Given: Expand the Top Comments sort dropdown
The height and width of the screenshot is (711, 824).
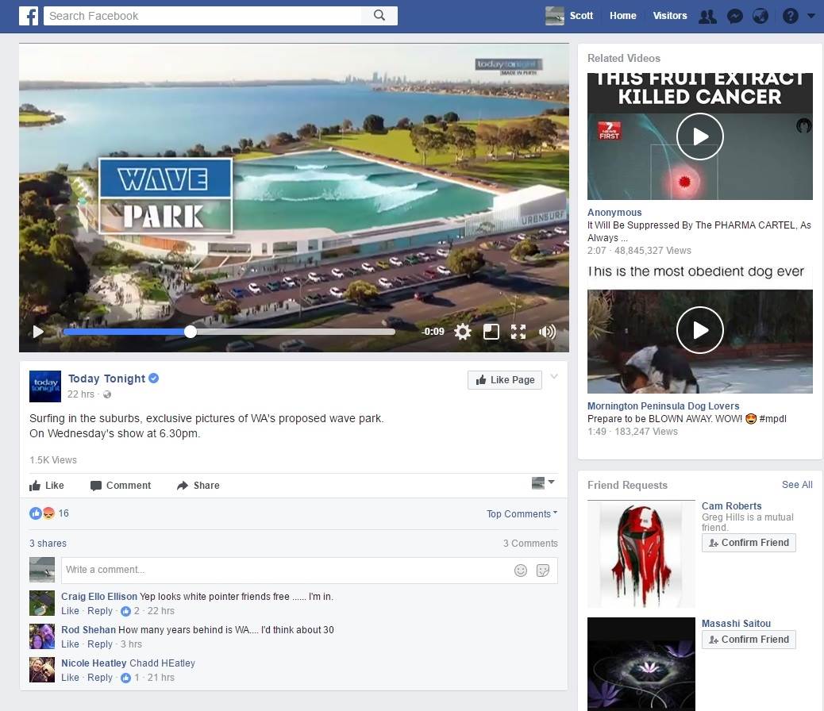Looking at the screenshot, I should [x=522, y=514].
